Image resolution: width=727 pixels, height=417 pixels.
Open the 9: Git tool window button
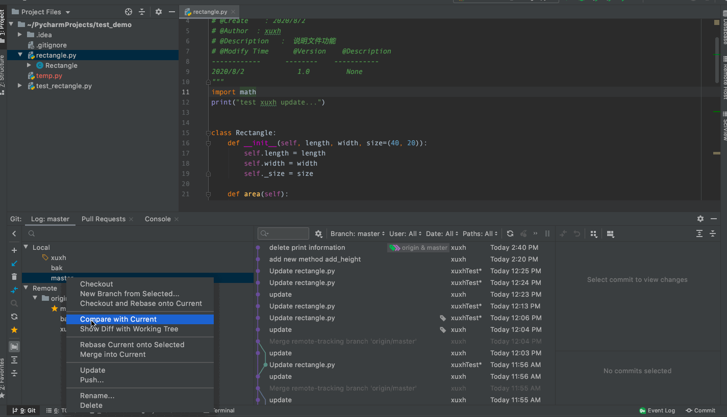(24, 410)
